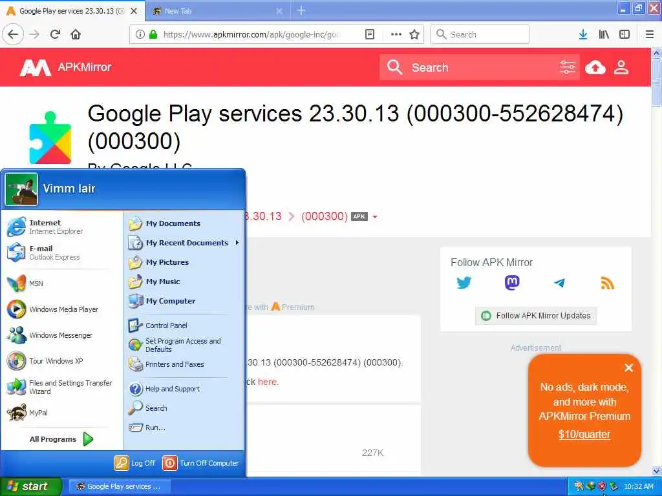
Task: Click Turn Off Computer button
Action: (x=200, y=463)
